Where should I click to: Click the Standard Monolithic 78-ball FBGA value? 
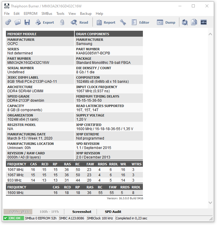[103, 63]
